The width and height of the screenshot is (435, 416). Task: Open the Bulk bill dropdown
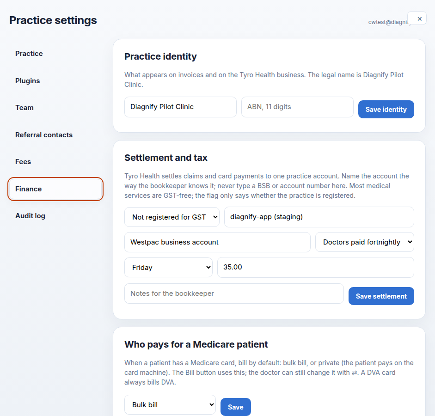[170, 405]
